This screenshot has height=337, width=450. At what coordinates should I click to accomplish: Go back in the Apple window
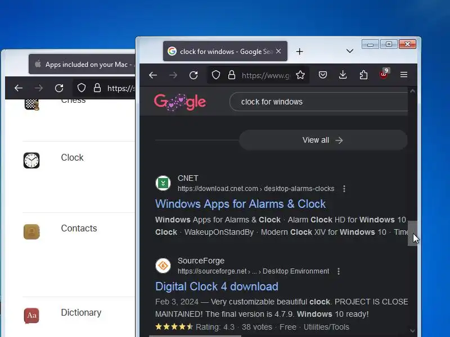[x=19, y=88]
